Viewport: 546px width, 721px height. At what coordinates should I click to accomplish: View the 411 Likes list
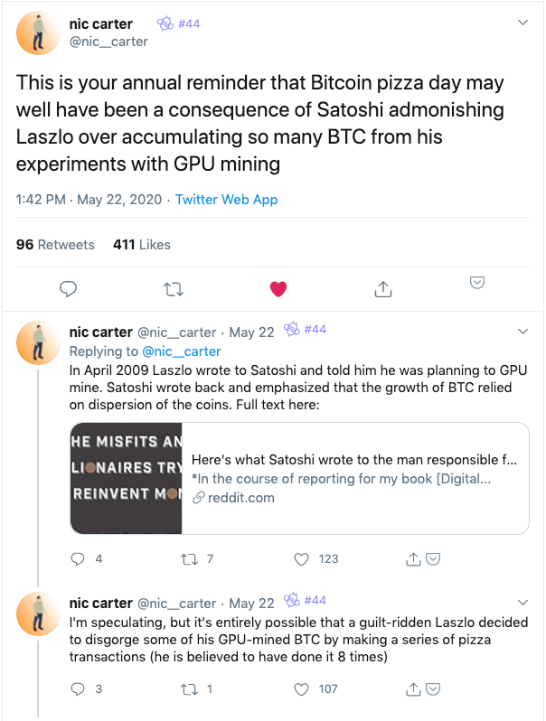click(142, 245)
